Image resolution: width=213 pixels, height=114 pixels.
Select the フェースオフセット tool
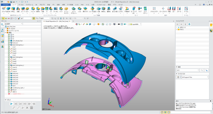74,11
